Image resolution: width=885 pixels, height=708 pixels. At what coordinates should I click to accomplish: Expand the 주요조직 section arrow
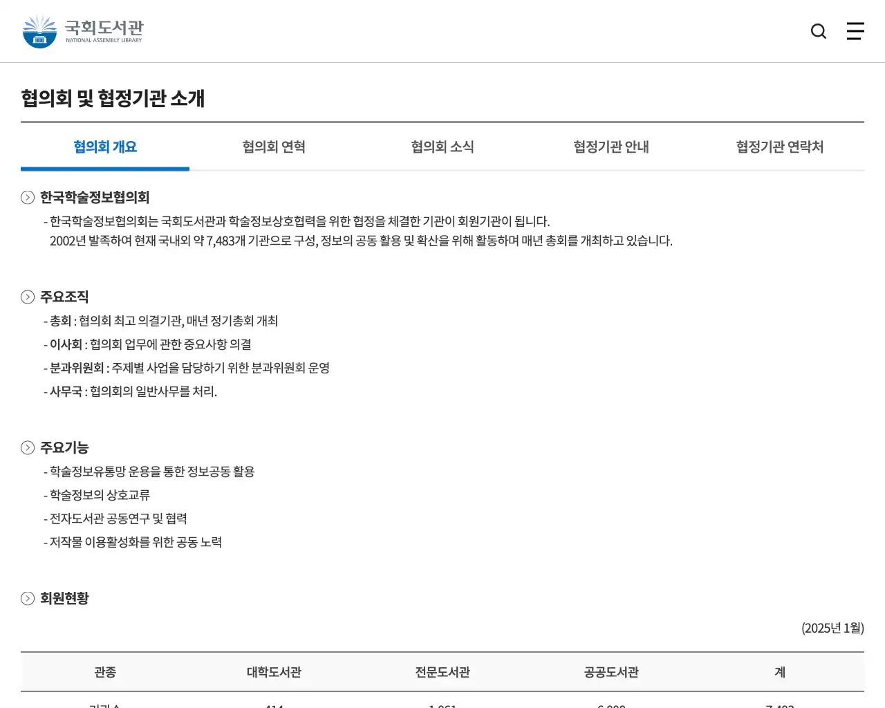pyautogui.click(x=28, y=297)
